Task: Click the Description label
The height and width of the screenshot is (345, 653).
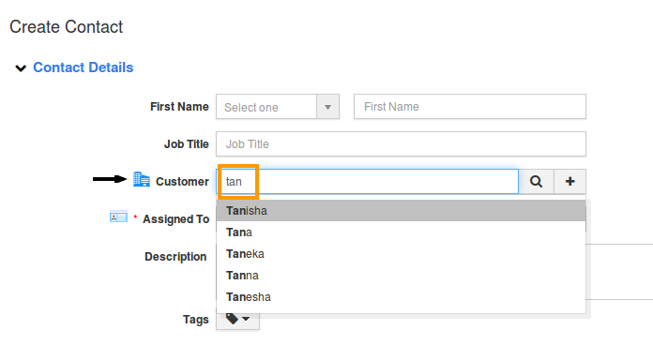Action: [x=175, y=257]
